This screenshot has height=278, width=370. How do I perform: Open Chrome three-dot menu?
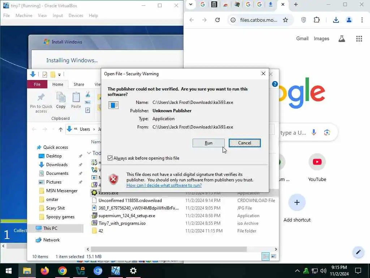pyautogui.click(x=362, y=20)
